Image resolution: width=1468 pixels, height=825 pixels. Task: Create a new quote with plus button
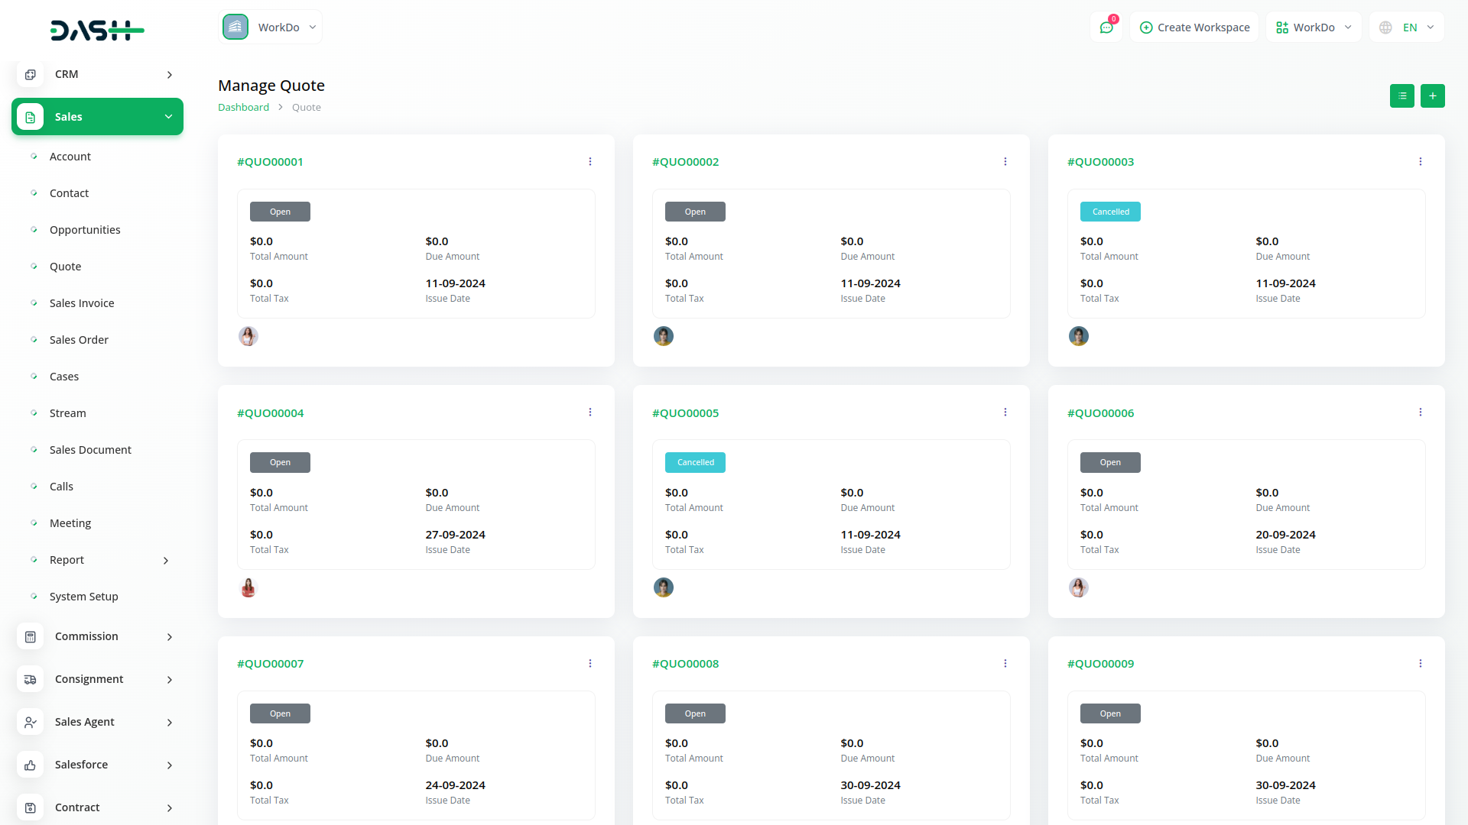(x=1432, y=96)
